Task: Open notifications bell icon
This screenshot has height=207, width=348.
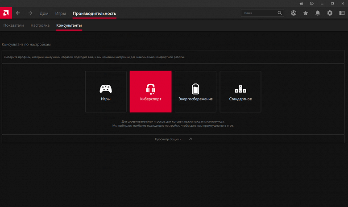Action: [318, 13]
